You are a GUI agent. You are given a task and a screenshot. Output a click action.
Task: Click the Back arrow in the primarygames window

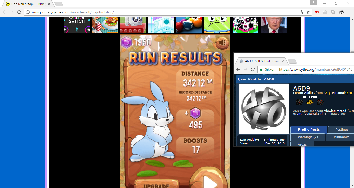click(x=5, y=12)
